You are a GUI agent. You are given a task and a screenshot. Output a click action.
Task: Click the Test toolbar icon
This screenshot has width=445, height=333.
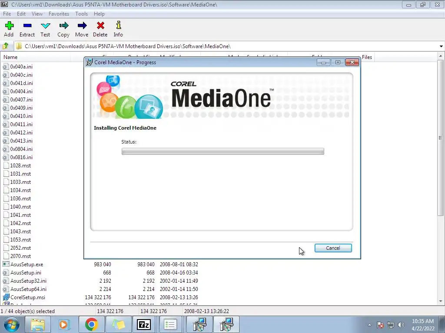[x=45, y=26]
